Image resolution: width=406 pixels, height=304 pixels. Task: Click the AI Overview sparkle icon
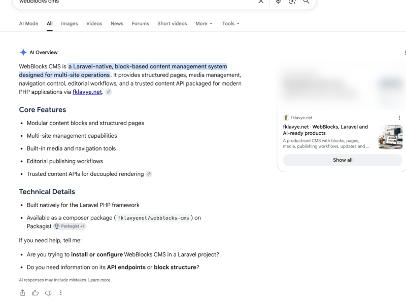click(x=23, y=52)
